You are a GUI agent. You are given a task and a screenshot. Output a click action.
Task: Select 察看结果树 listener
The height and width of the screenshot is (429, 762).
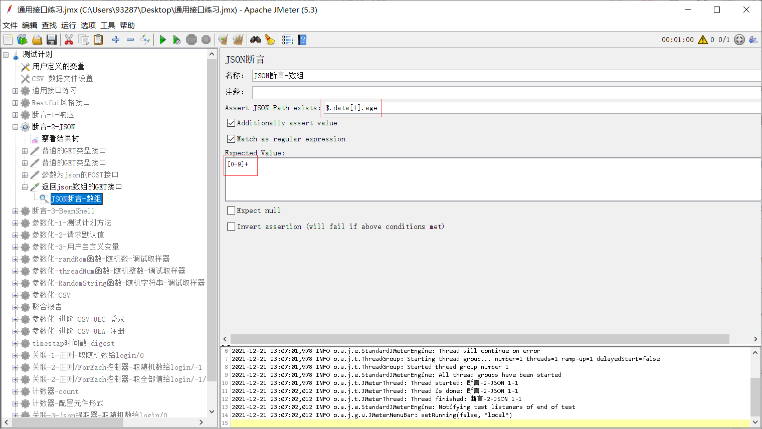(60, 138)
